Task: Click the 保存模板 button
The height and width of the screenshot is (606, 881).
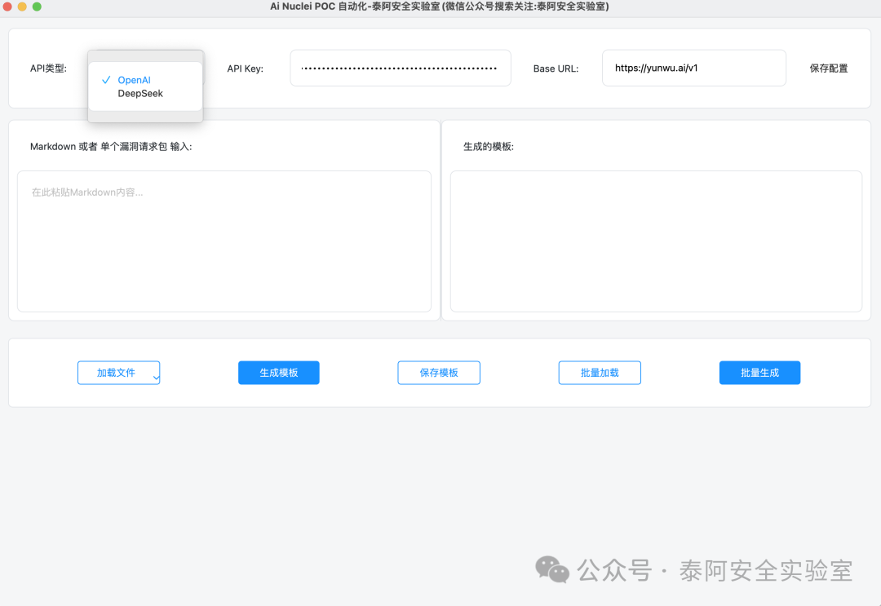Action: point(439,373)
